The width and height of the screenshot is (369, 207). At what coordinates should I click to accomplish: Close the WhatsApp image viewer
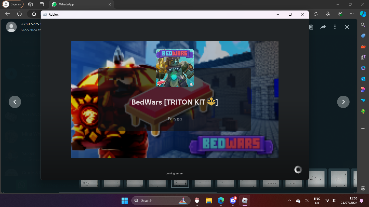tap(347, 27)
